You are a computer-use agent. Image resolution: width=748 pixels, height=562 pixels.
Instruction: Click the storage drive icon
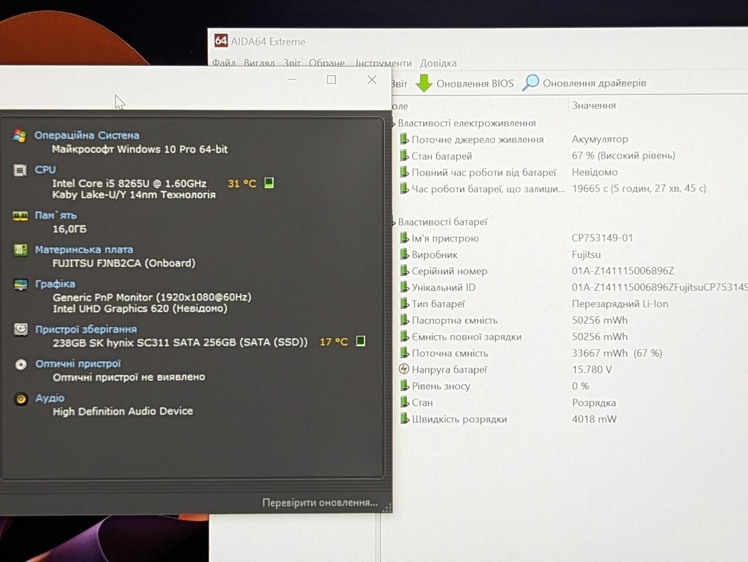pos(20,329)
